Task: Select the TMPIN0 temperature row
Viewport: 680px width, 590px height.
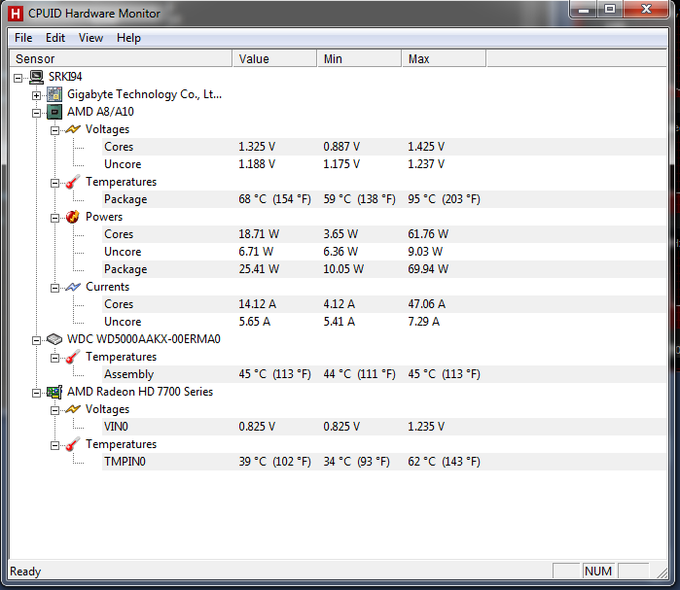Action: [x=384, y=462]
